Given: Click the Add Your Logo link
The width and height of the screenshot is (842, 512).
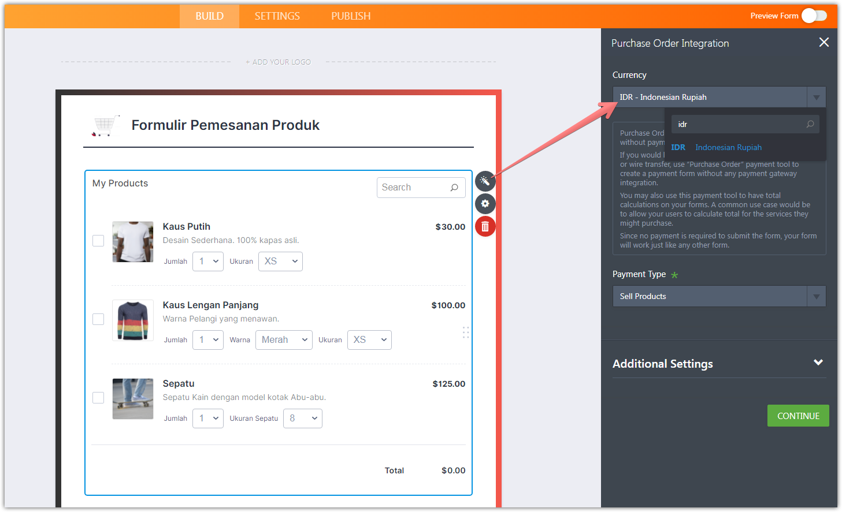Looking at the screenshot, I should pyautogui.click(x=279, y=62).
